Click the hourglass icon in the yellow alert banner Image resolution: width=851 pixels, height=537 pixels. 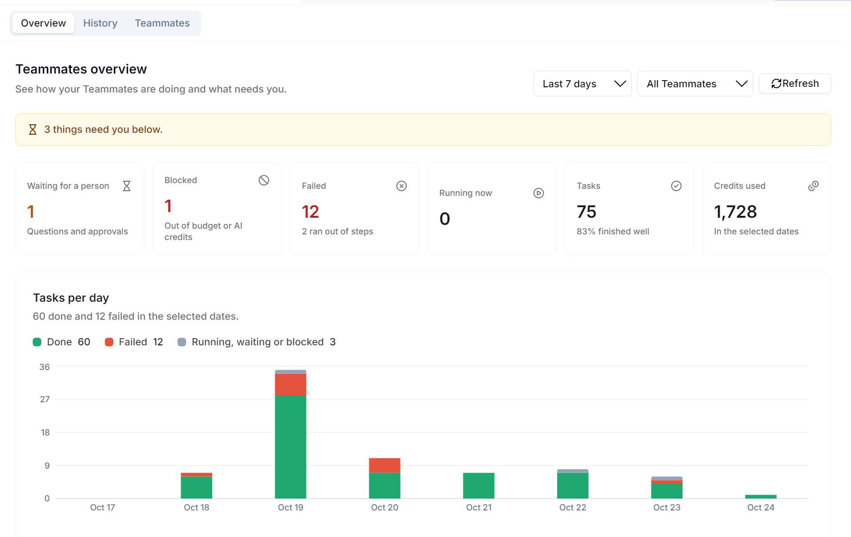pos(33,130)
